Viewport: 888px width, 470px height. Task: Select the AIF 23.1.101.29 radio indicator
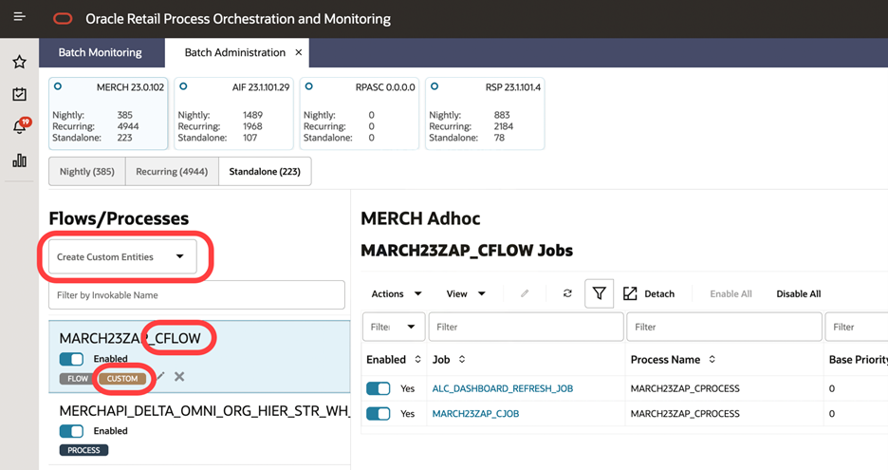click(183, 86)
